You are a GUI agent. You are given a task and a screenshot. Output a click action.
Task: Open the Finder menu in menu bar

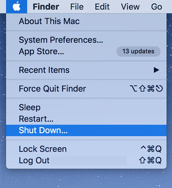tap(46, 7)
